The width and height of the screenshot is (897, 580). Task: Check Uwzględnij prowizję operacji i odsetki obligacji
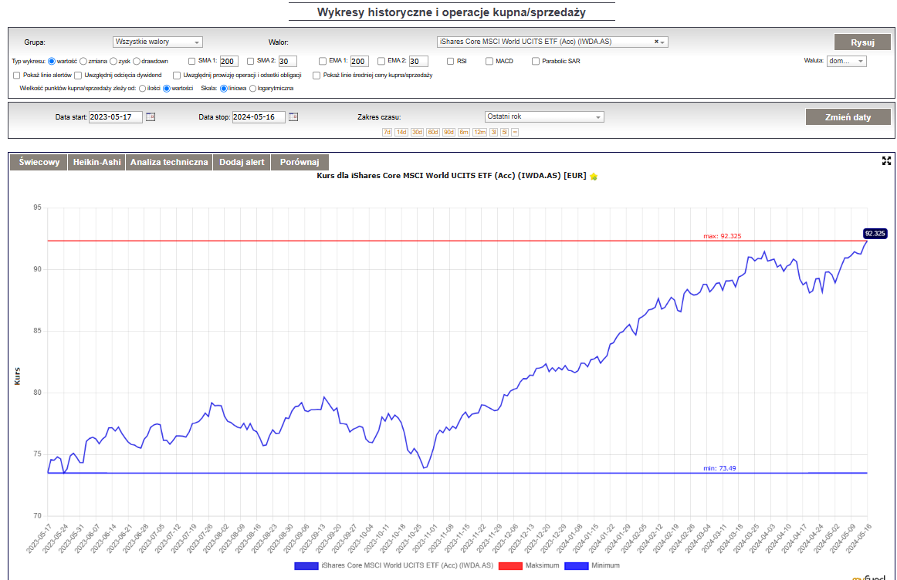click(177, 76)
